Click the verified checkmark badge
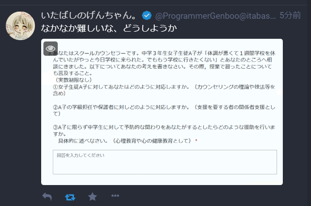 (147, 16)
